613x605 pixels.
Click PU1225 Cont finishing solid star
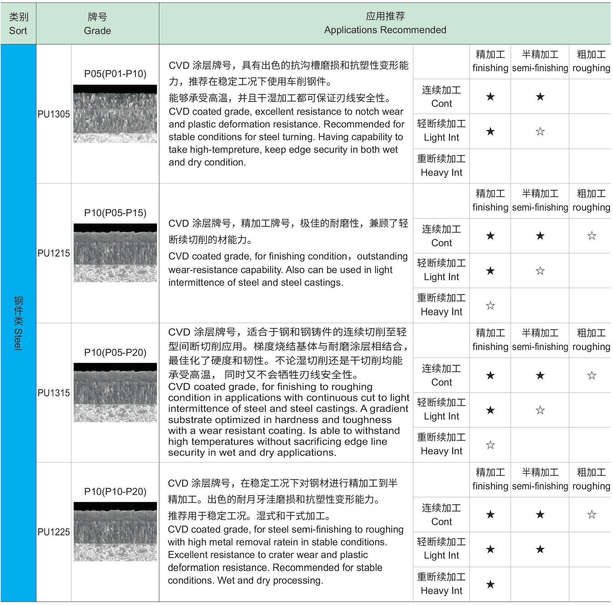490,514
